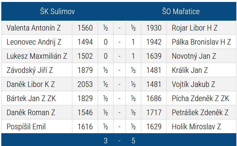Open Petrášek Zdeněk Z player
The width and height of the screenshot is (237, 146).
[x=200, y=113]
